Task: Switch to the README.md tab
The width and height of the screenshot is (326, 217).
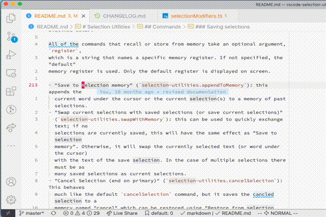Action: point(56,16)
